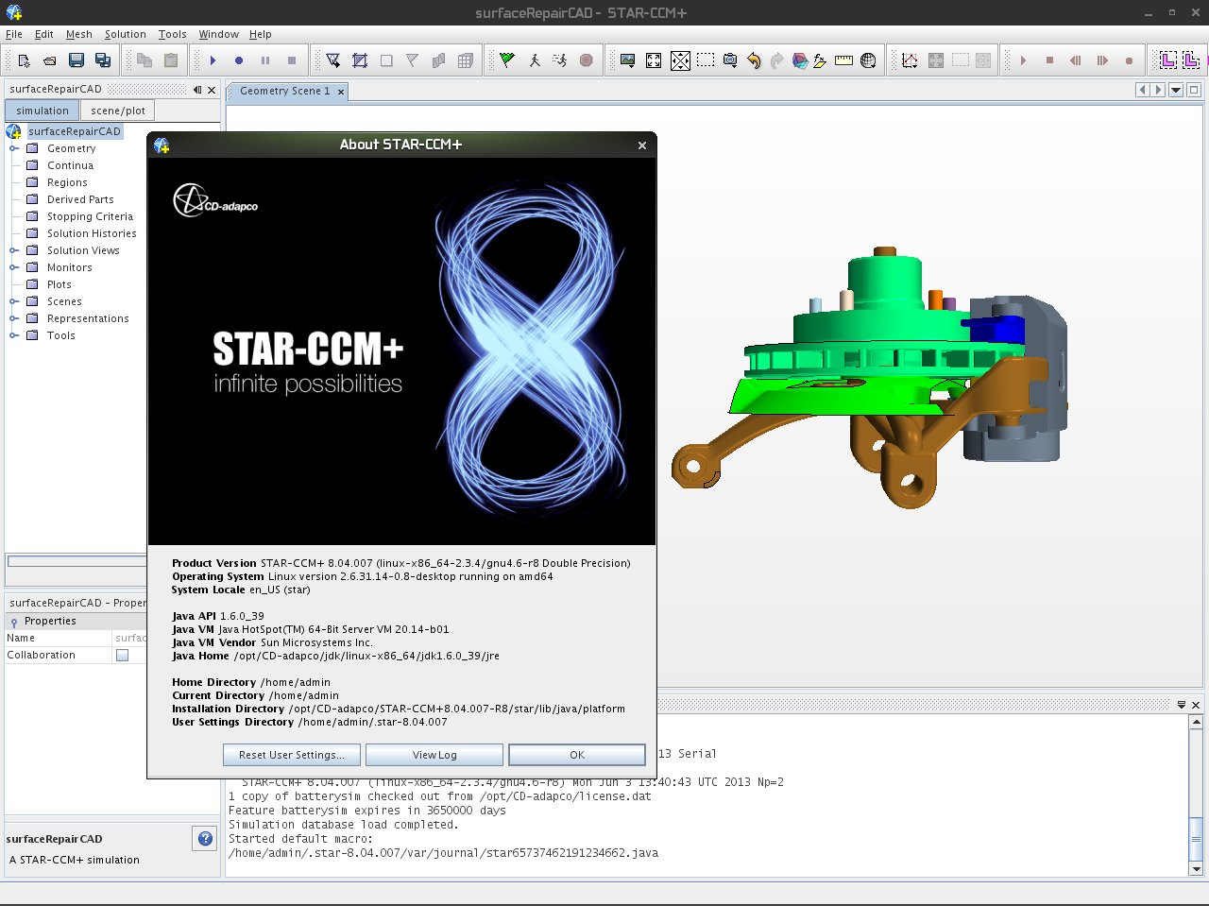The width and height of the screenshot is (1209, 906).
Task: Open the Solution menu
Action: tap(126, 34)
